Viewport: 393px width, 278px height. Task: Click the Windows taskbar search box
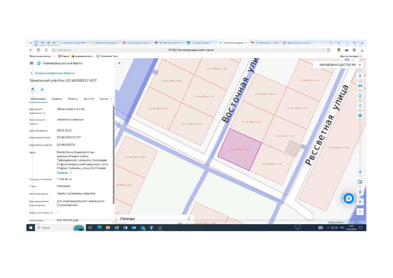point(54,228)
